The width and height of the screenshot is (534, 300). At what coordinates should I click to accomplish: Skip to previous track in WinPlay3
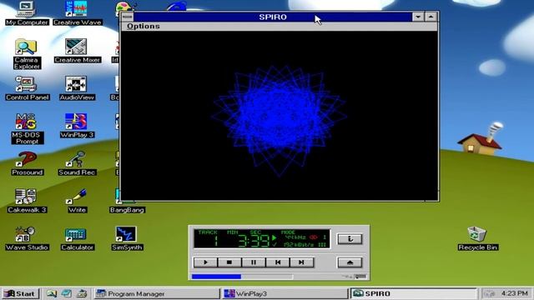(278, 262)
